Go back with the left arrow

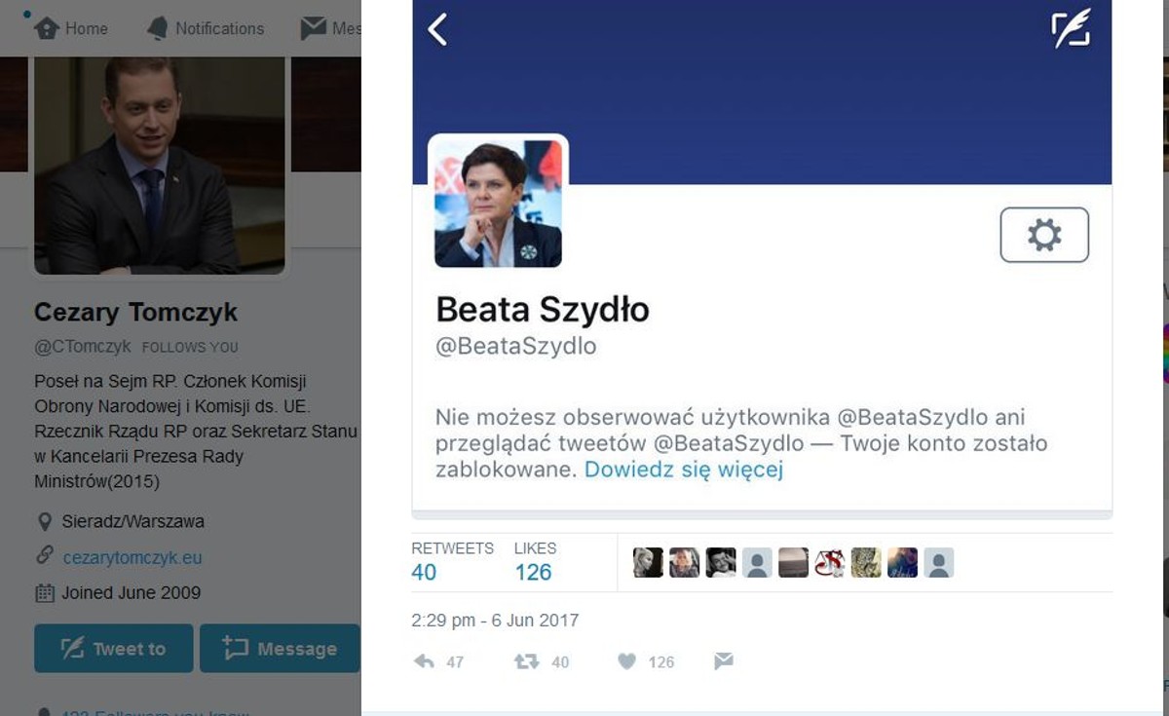437,29
